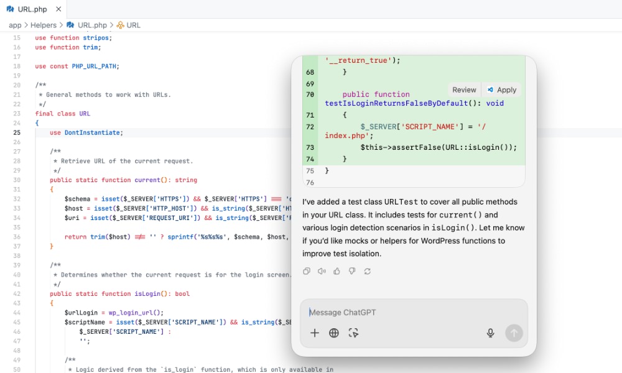
Task: Click 'final class URL' declaration
Action: 63,113
